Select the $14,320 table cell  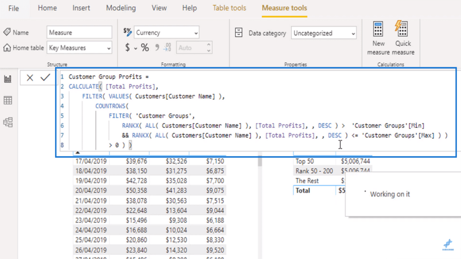[176, 250]
